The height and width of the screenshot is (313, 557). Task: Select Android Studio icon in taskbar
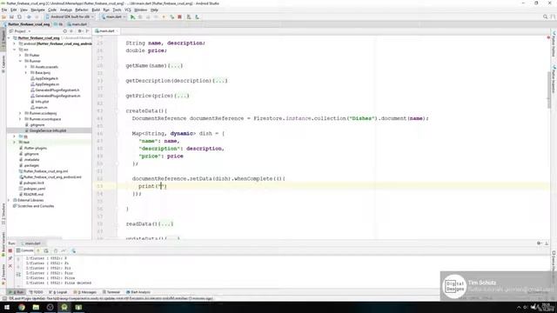pyautogui.click(x=64, y=307)
